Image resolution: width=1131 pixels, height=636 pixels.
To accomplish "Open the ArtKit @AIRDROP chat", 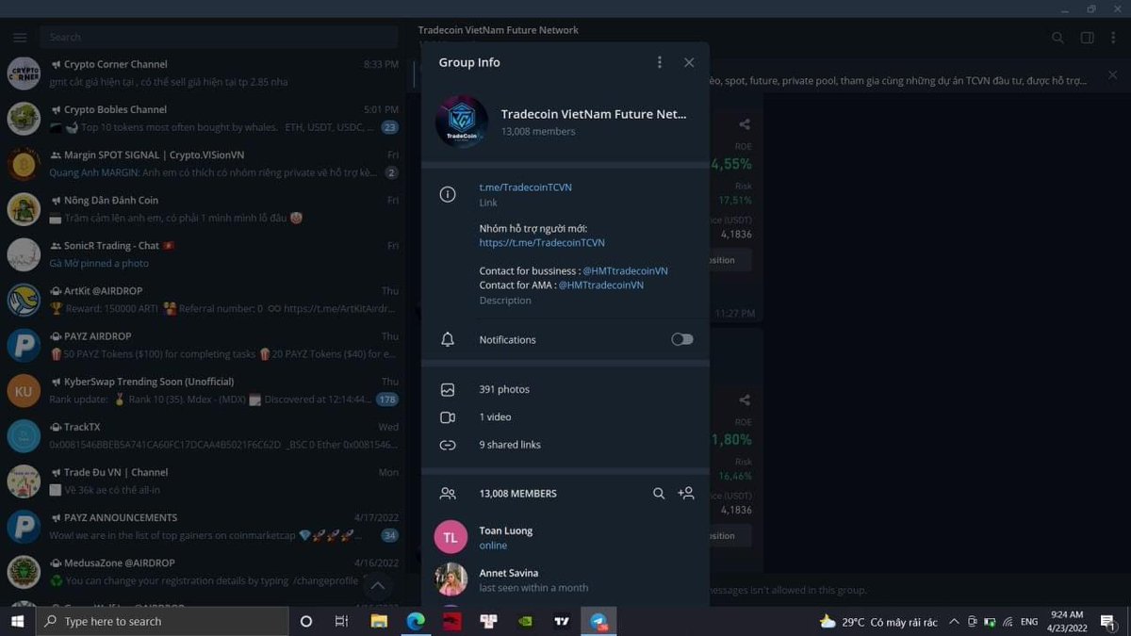I will [x=203, y=300].
